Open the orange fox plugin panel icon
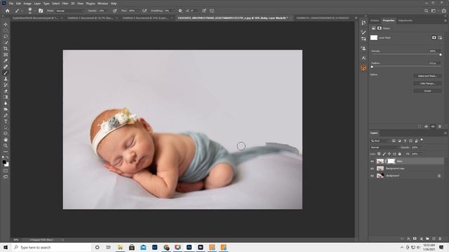 tap(363, 68)
